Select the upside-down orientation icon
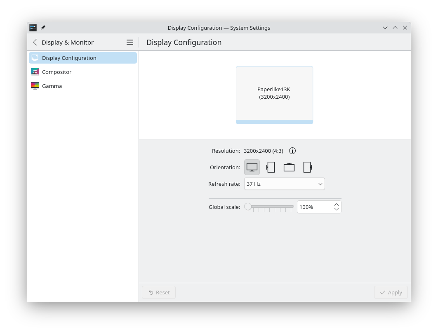Image resolution: width=438 pixels, height=334 pixels. pyautogui.click(x=289, y=167)
